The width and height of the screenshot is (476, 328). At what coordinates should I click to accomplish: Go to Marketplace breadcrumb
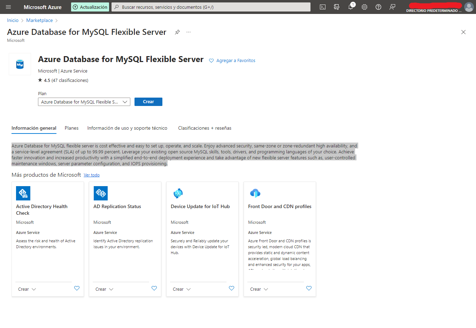(x=40, y=21)
